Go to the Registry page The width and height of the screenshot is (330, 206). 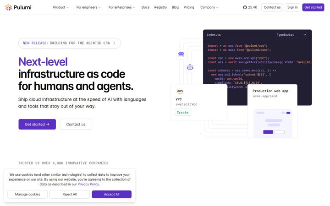pyautogui.click(x=160, y=7)
